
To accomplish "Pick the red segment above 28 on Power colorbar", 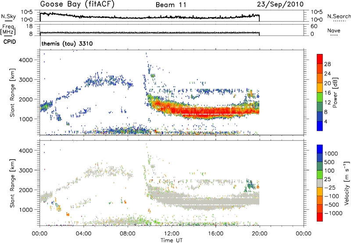I will tap(320, 59).
